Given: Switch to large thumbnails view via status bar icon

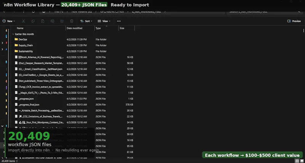Looking at the screenshot, I should 302,161.
